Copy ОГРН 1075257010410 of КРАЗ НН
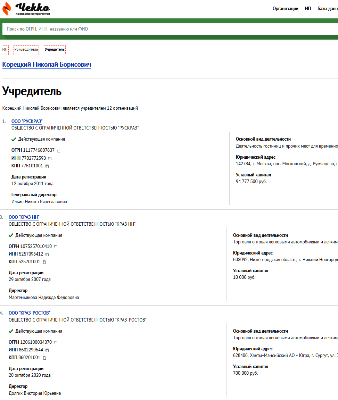338x400 pixels. point(56,247)
